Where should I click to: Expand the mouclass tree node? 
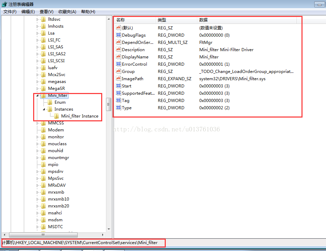coord(37,144)
